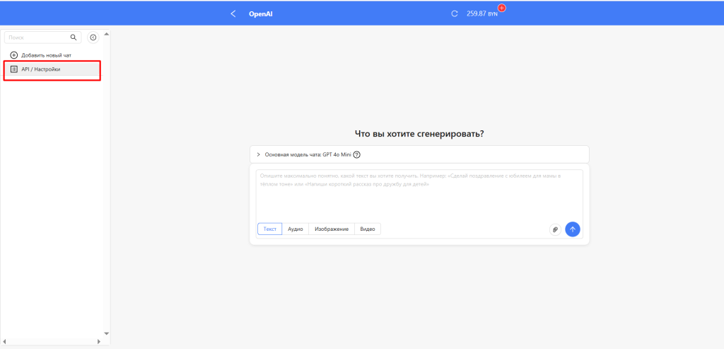Select the Текст generation mode

270,229
